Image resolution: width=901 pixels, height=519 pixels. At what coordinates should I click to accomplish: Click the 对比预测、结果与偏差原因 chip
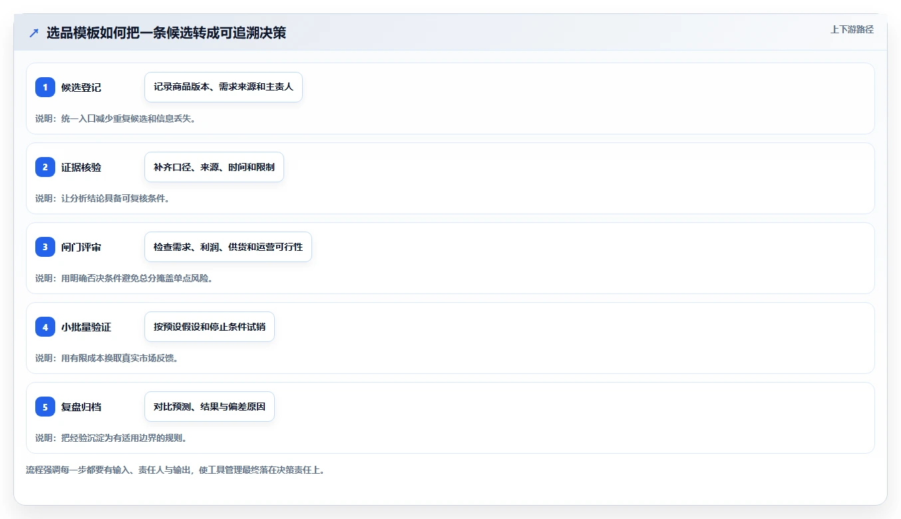click(x=210, y=407)
